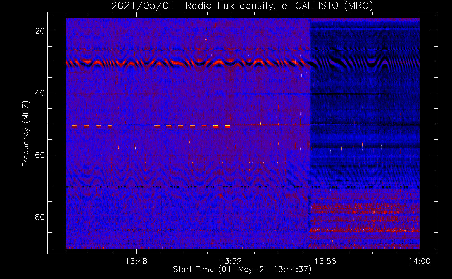Click the 13:52 time tick label

(231, 261)
